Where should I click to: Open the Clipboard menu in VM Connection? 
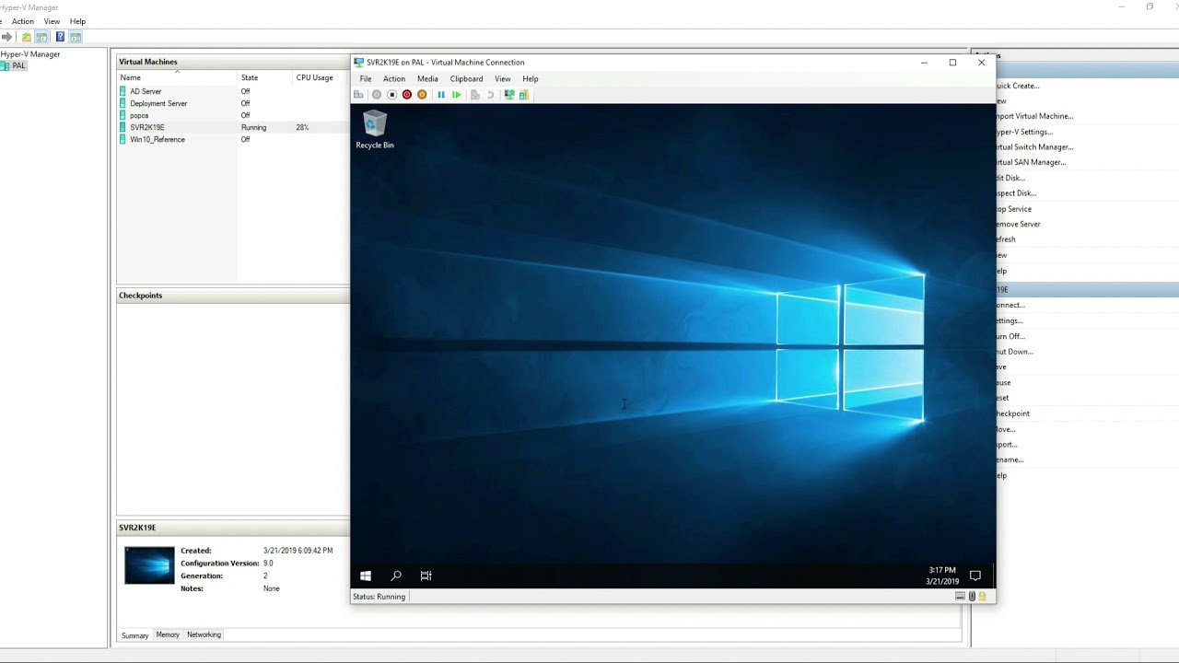coord(466,79)
